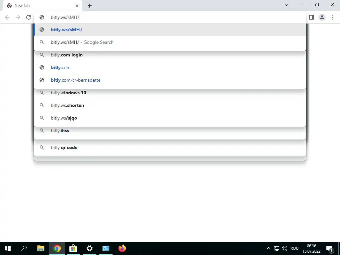
Task: Open the profile avatar icon
Action: [322, 17]
